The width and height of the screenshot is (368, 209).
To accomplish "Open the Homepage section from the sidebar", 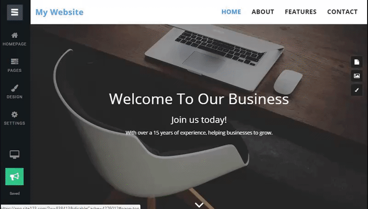I will [15, 39].
